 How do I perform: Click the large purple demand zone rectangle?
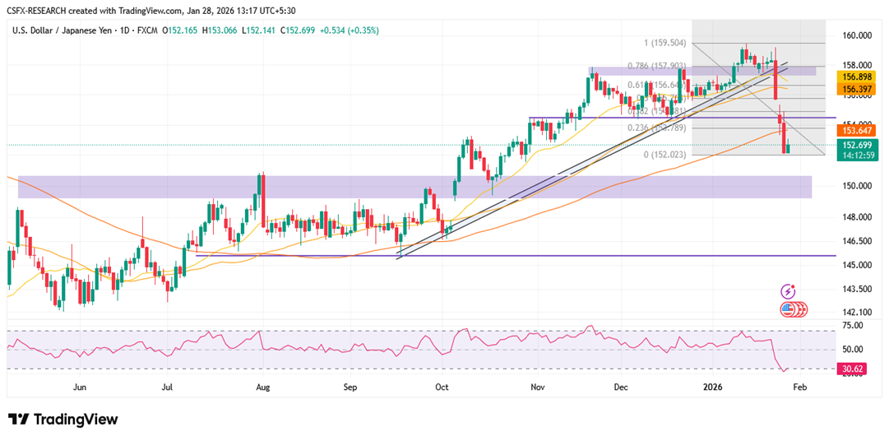pyautogui.click(x=415, y=187)
